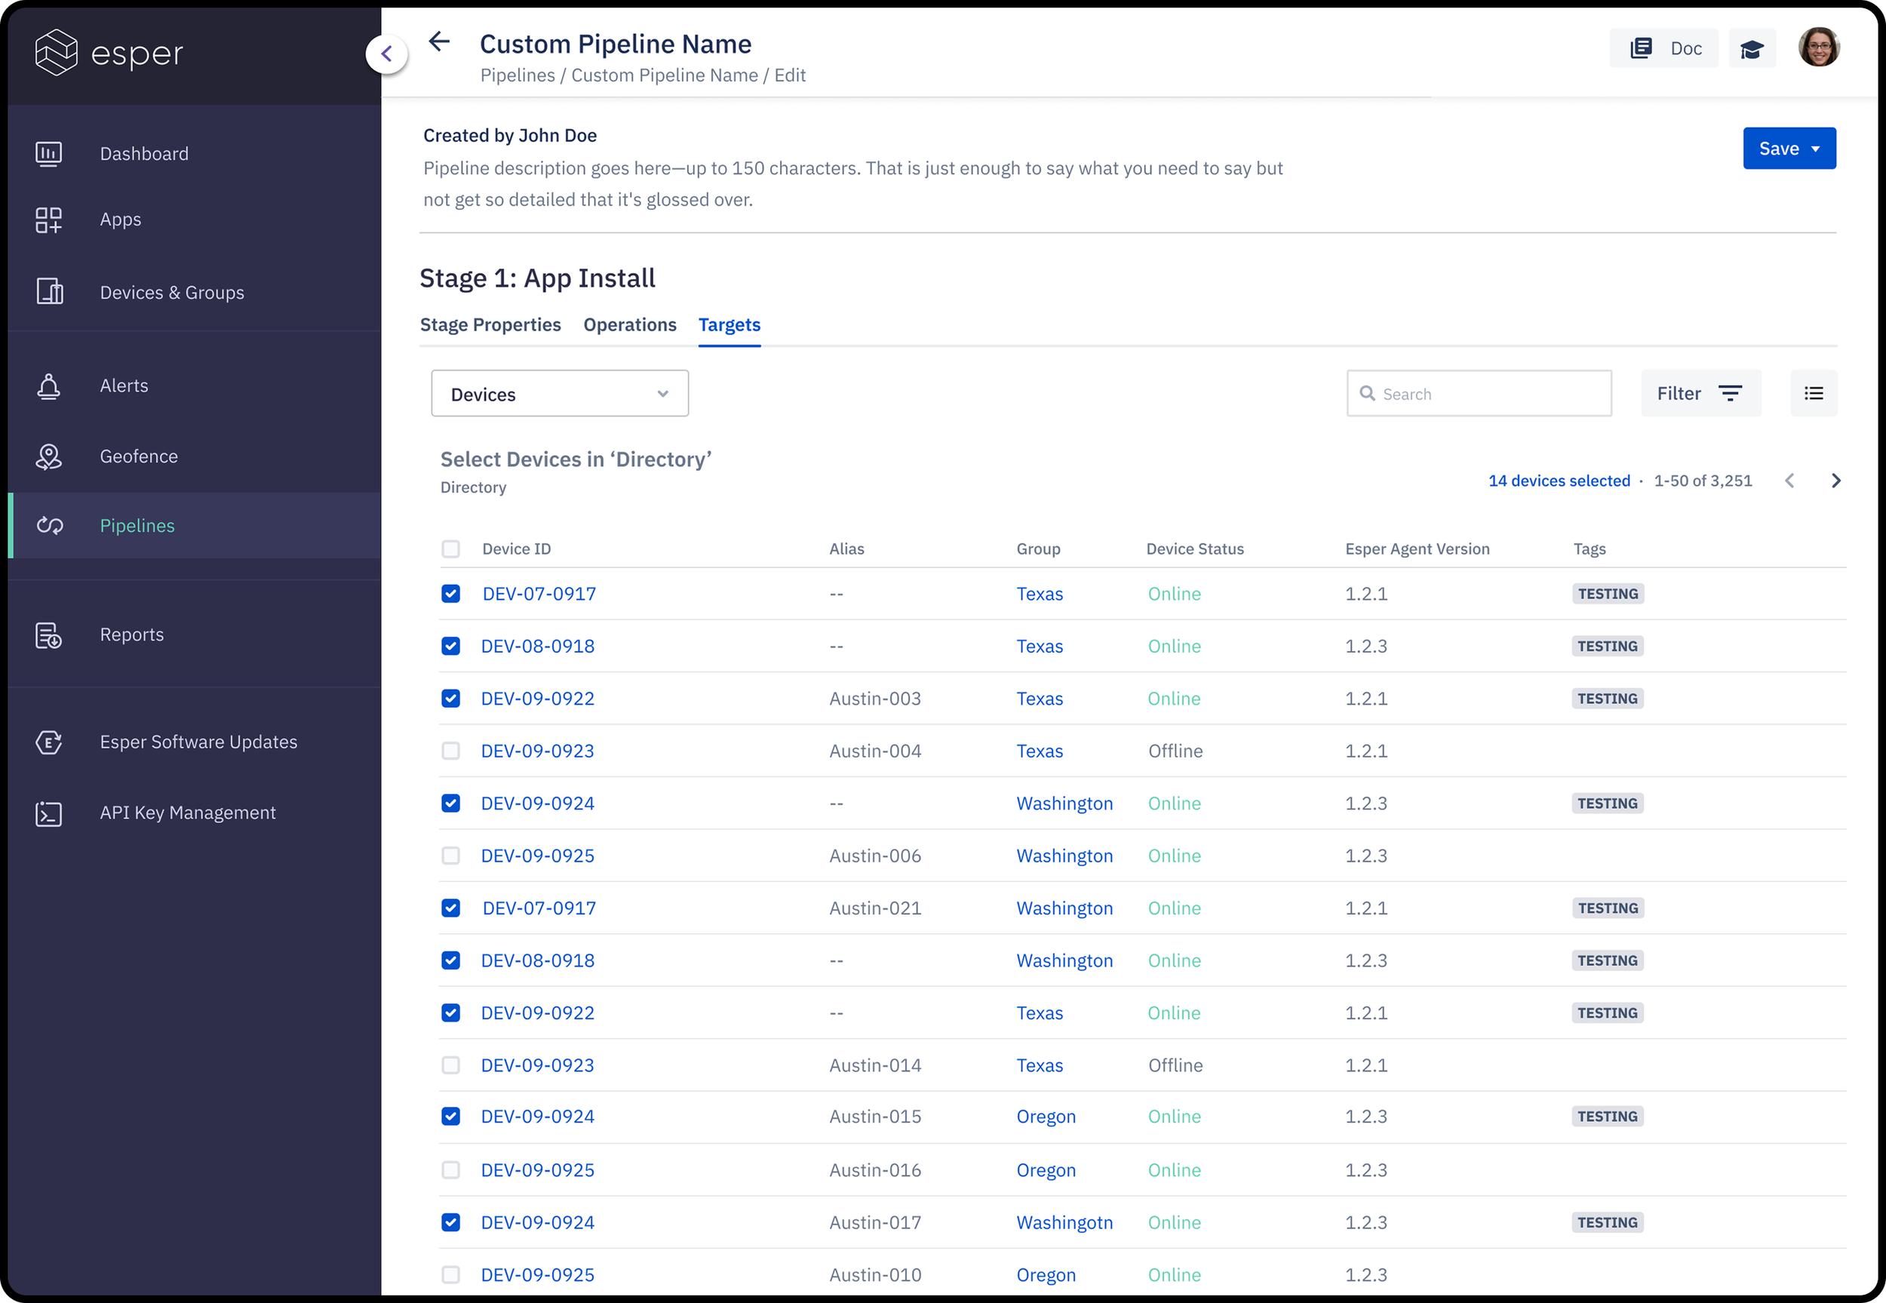Screen dimensions: 1886x1303
Task: Check the box for device alias Austin-004
Action: point(450,751)
